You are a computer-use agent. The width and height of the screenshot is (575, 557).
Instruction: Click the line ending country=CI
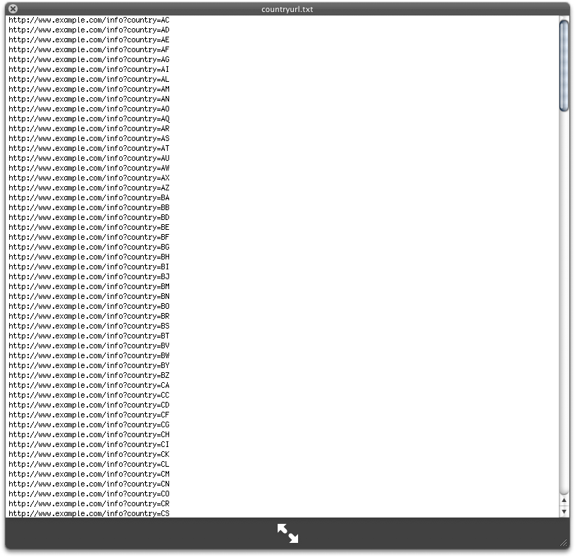point(89,445)
